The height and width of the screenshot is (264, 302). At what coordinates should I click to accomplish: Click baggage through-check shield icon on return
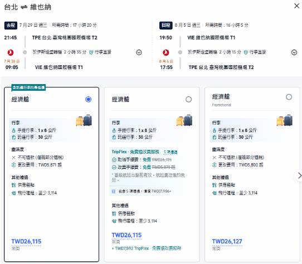(246, 52)
